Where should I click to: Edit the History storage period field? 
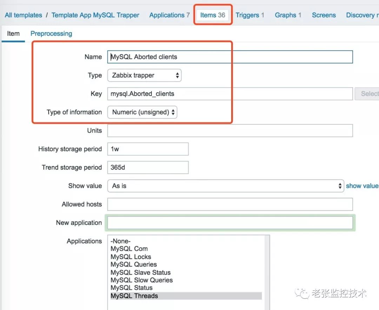(x=148, y=149)
